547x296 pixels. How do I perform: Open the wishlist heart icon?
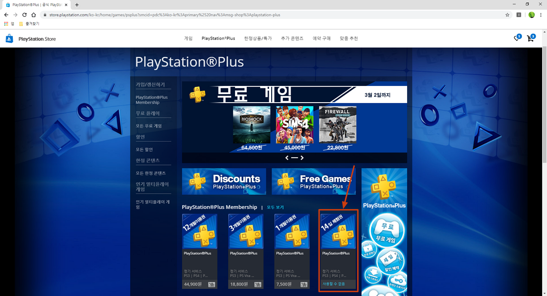[518, 38]
